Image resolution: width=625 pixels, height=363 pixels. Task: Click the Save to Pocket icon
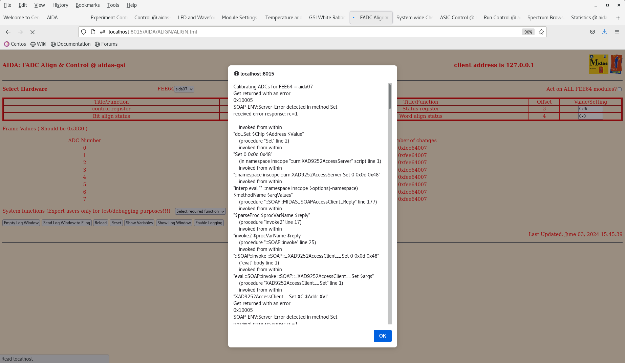pos(592,32)
